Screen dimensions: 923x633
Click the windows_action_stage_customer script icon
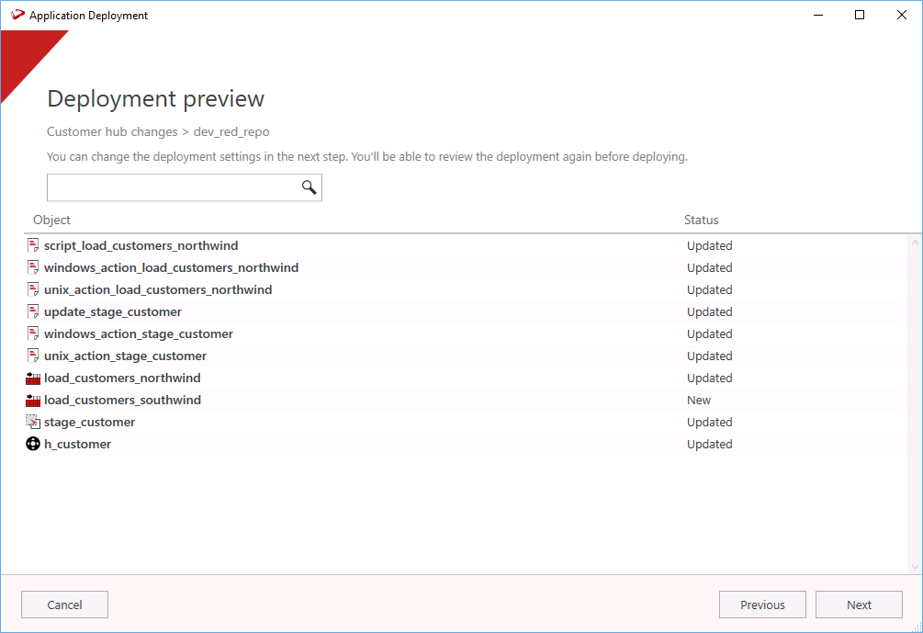point(33,334)
